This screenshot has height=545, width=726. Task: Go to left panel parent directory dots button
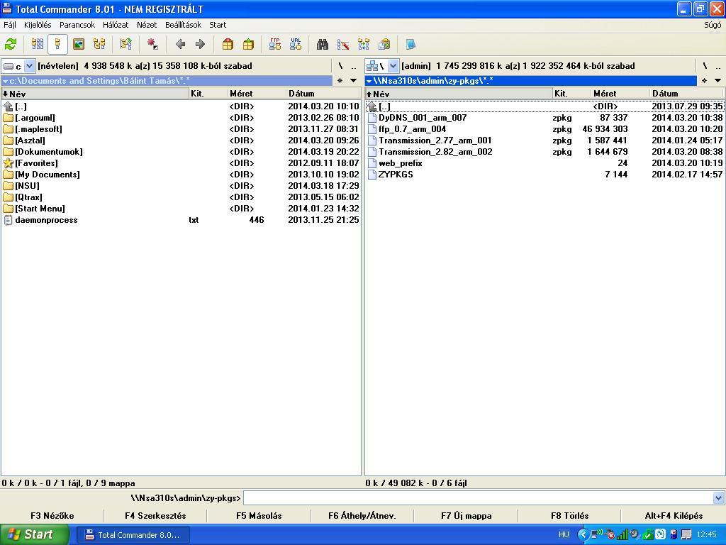click(x=354, y=66)
